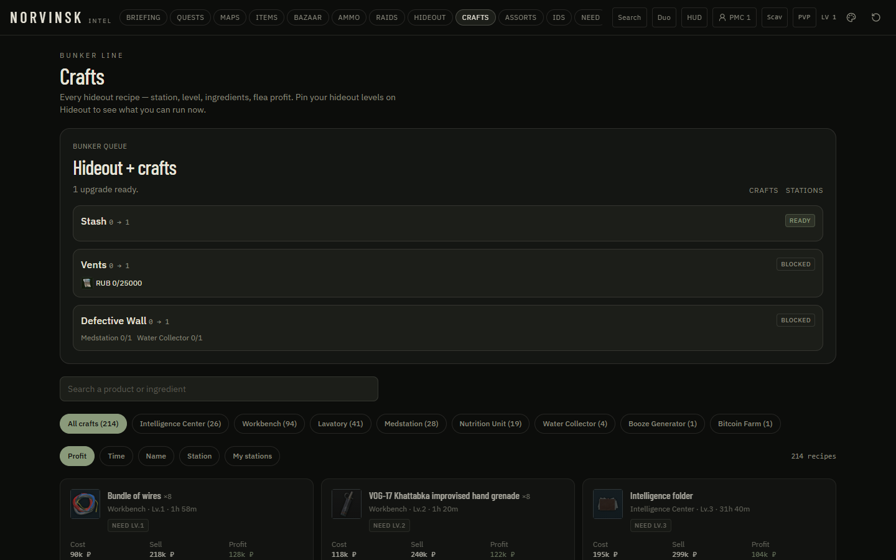
Task: Filter by Lavatory (41)
Action: pos(340,424)
